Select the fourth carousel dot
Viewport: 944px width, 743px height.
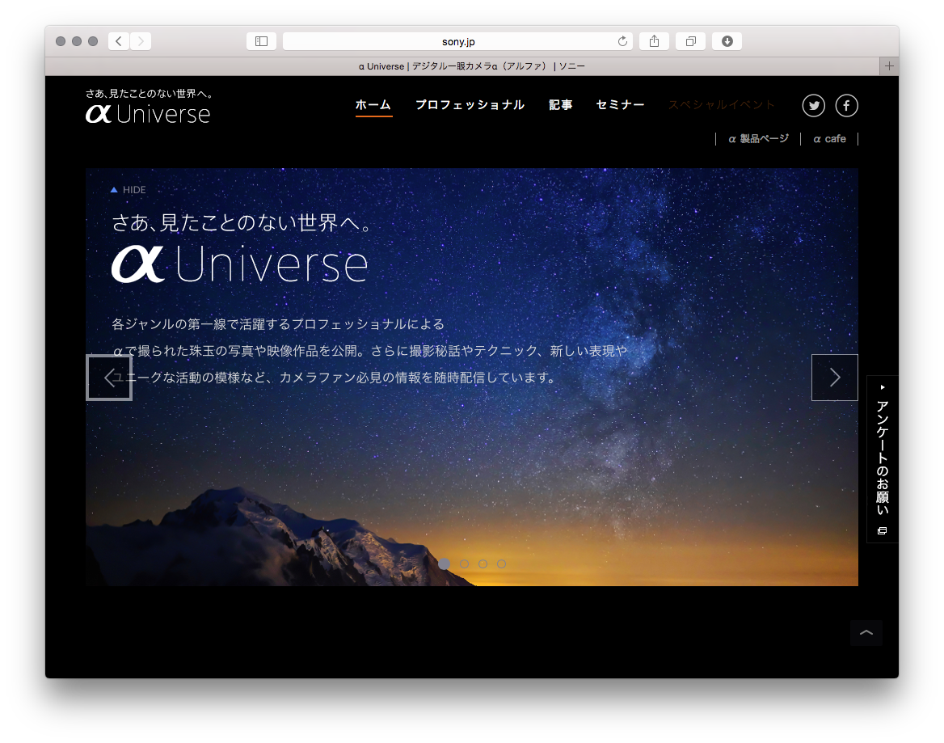(501, 564)
